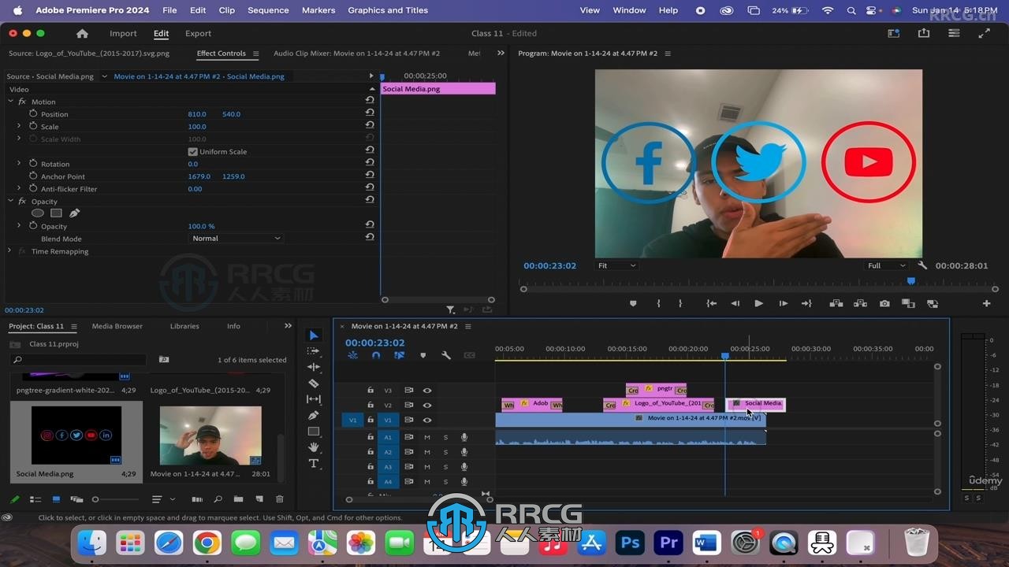The image size is (1009, 567).
Task: Toggle Linked Selection in timeline
Action: 400,356
